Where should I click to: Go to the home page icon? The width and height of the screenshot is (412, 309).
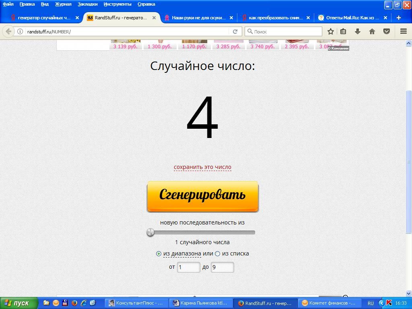(372, 31)
